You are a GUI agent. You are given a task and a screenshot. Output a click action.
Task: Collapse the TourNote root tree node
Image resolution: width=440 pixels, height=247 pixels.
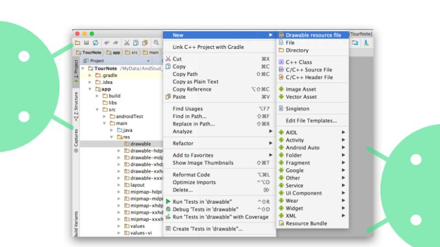coord(83,69)
